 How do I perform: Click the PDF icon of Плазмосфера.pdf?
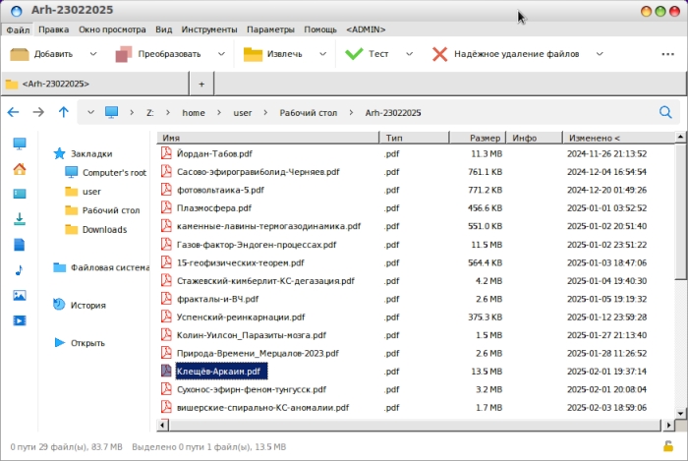[166, 208]
